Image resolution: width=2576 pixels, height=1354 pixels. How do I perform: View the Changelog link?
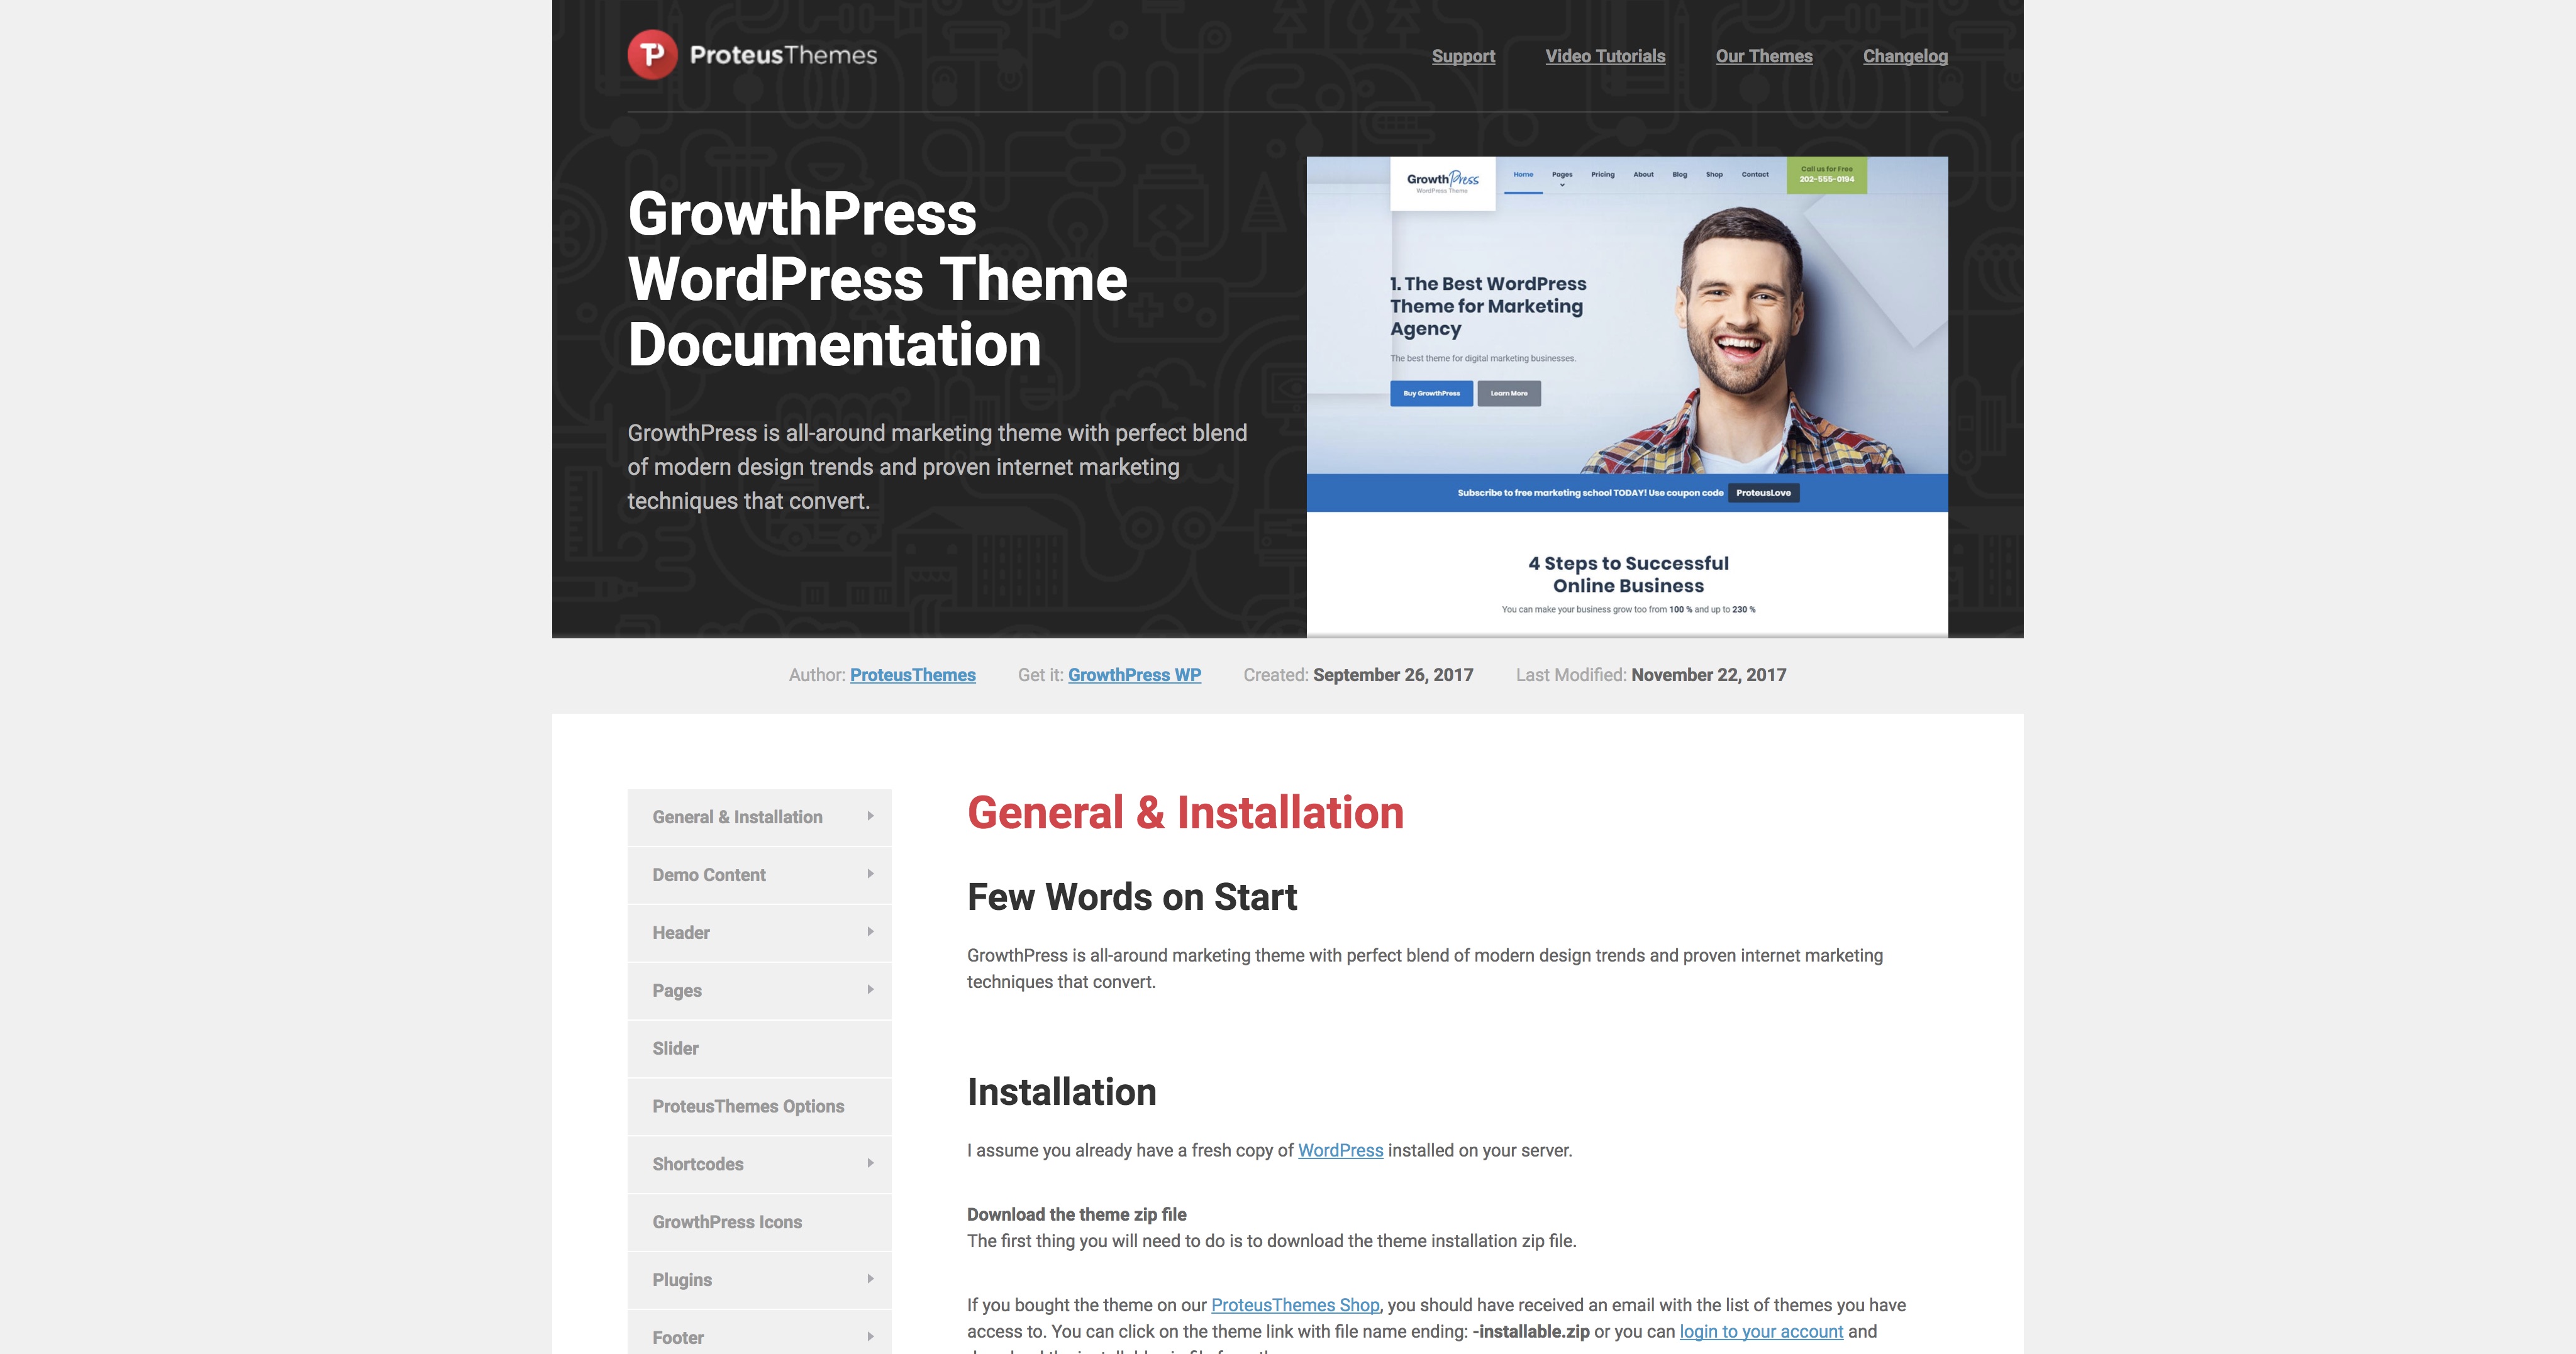point(1905,56)
